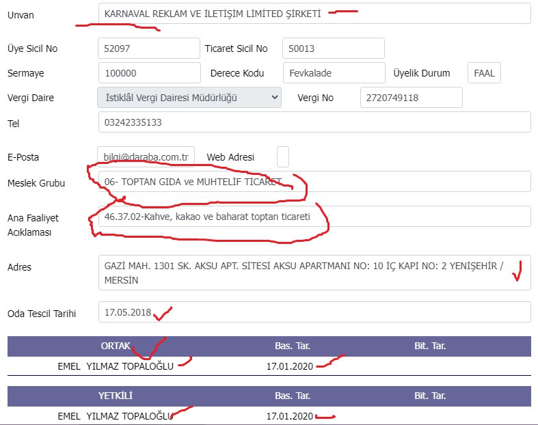The height and width of the screenshot is (425, 538).
Task: Click Bit. Tar. header in YETKİLİ table
Action: coord(430,396)
